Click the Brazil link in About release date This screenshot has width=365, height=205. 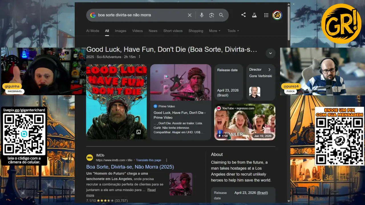pyautogui.click(x=262, y=193)
